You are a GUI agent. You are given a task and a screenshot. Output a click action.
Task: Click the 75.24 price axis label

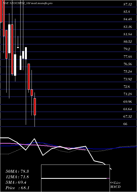[128, 72]
